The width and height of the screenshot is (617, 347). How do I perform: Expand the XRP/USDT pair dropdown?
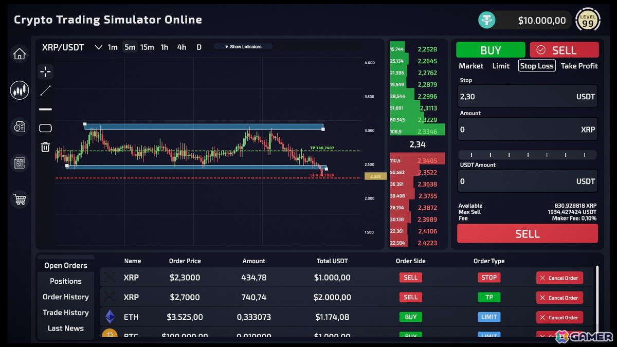pyautogui.click(x=98, y=47)
